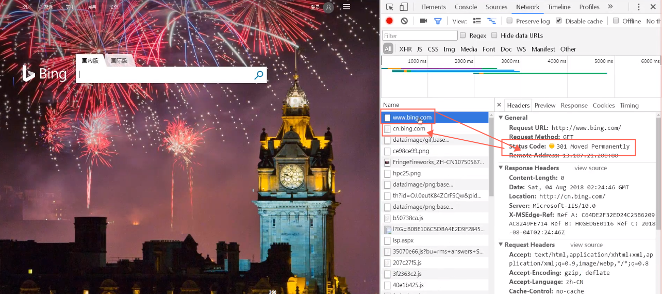
Task: Open the Elements tab
Action: (434, 7)
